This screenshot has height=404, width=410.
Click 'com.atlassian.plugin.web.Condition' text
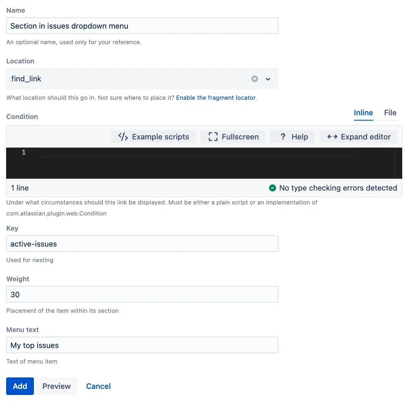[56, 213]
